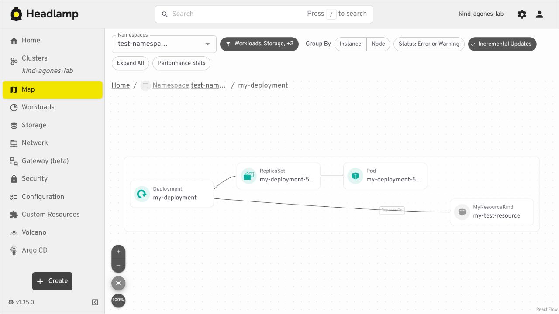Select the Map sidebar item

pyautogui.click(x=52, y=89)
